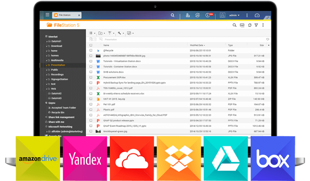The image size is (310, 181).
Task: Select Accepted Team Folder under Qsync
Action: coord(63,108)
